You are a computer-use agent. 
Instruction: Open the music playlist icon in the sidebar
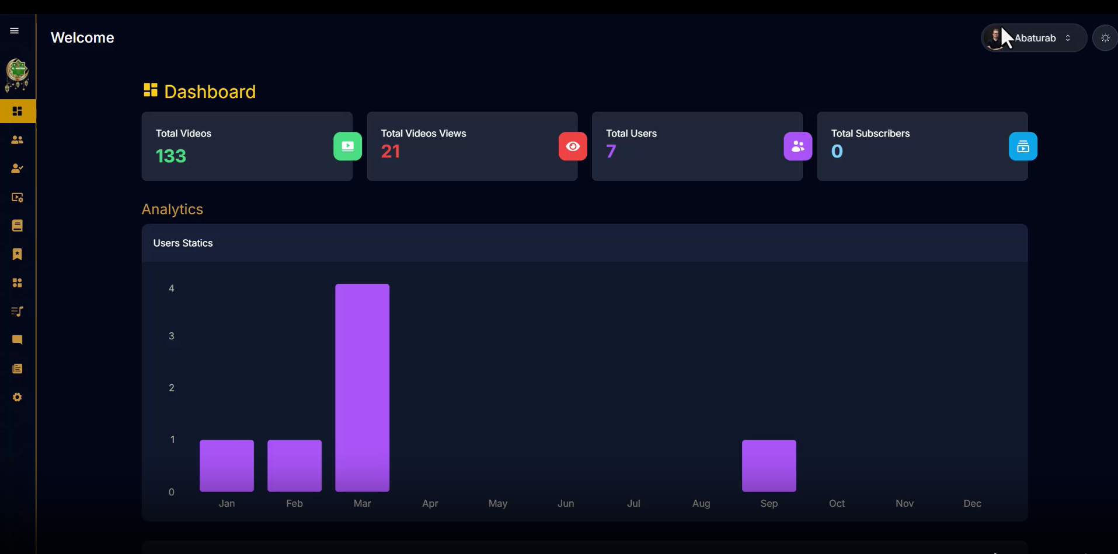(18, 311)
